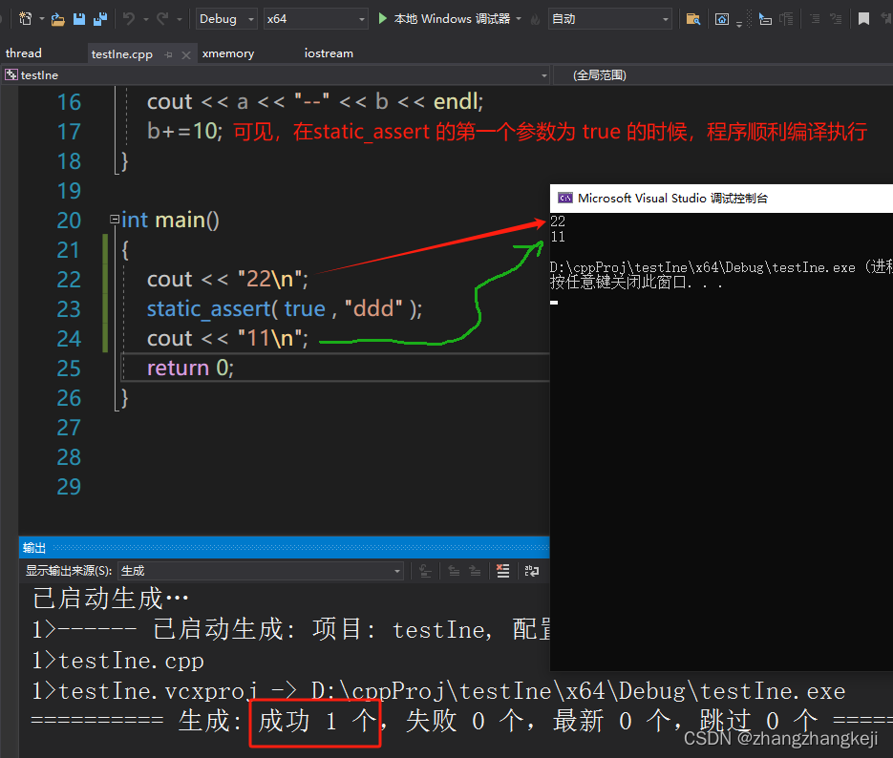Click the cout << "11\n" line
This screenshot has height=758, width=893.
227,339
